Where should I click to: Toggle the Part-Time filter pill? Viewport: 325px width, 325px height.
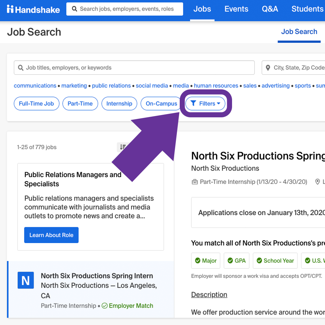(x=80, y=103)
